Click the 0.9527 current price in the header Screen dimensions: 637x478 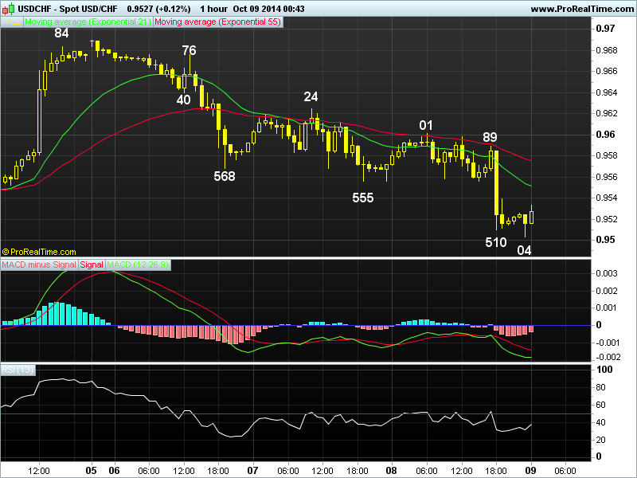click(x=140, y=9)
